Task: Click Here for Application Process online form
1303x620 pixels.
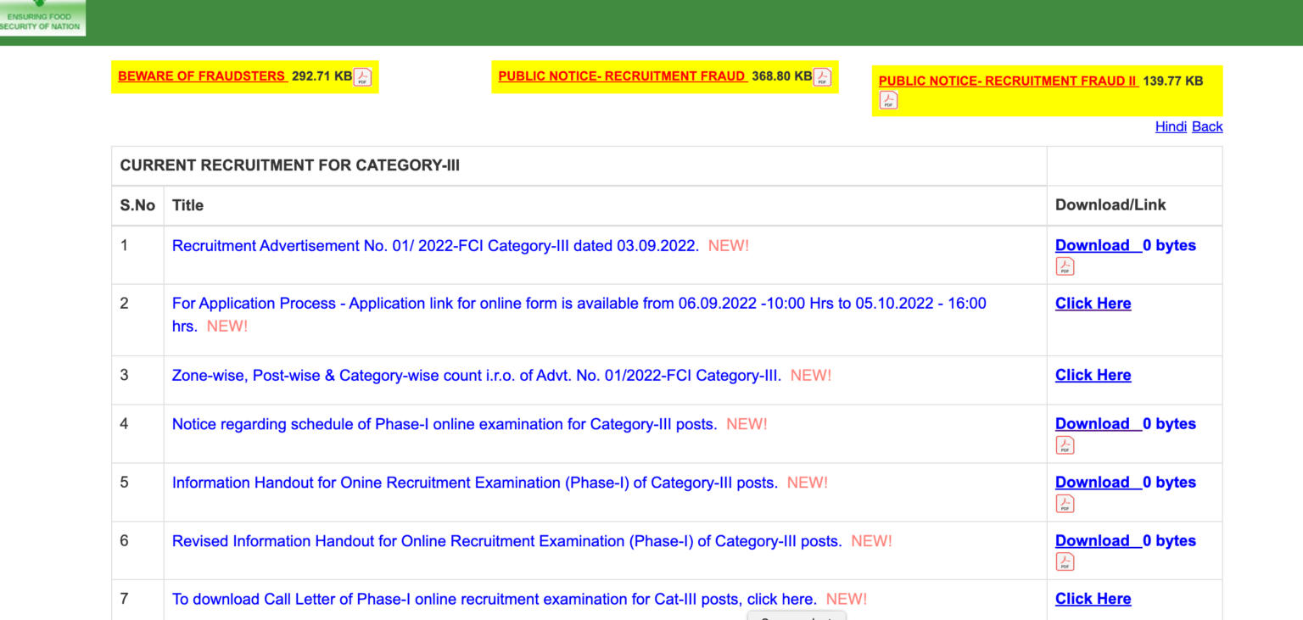Action: (1093, 303)
